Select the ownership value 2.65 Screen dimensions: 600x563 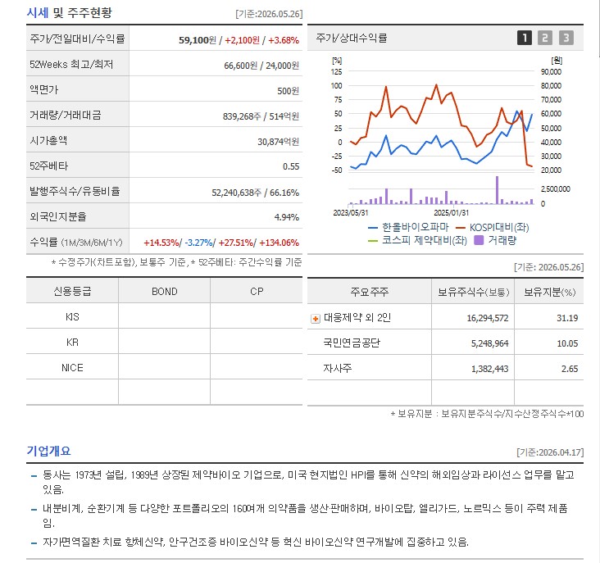click(570, 369)
